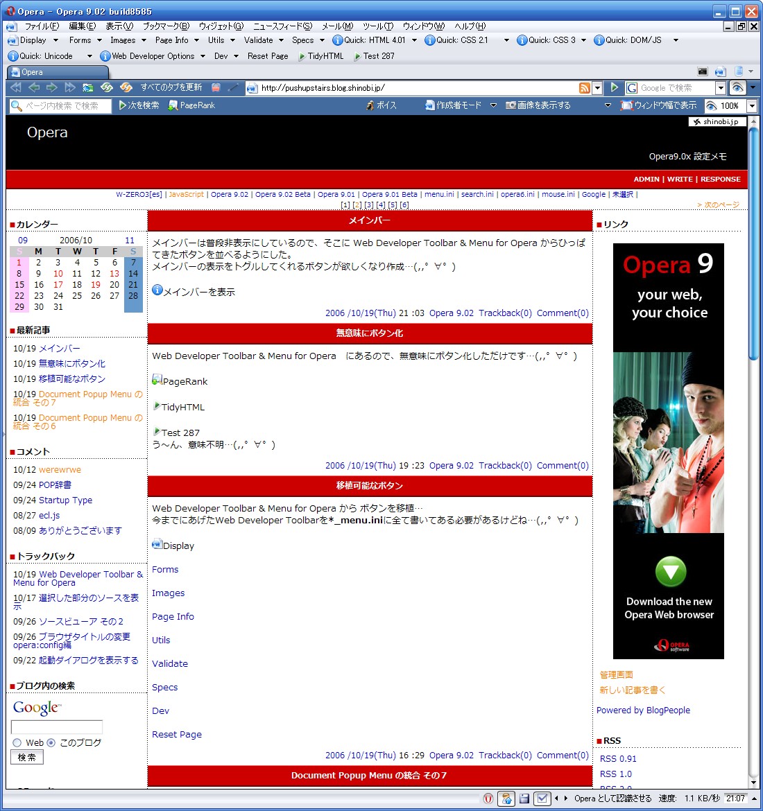Expand the Page Info toolbar dropdown

196,40
